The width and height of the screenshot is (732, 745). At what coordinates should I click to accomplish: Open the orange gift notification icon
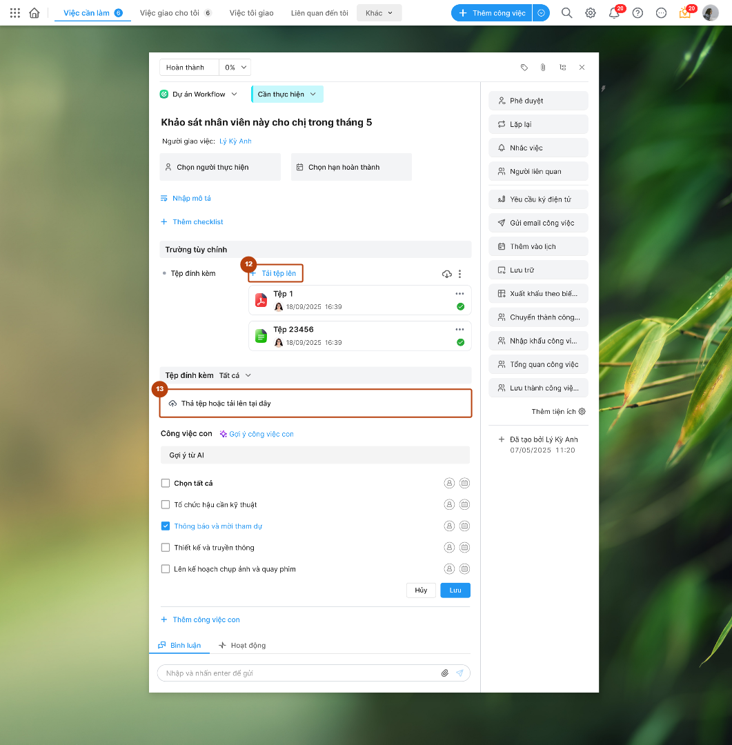685,13
